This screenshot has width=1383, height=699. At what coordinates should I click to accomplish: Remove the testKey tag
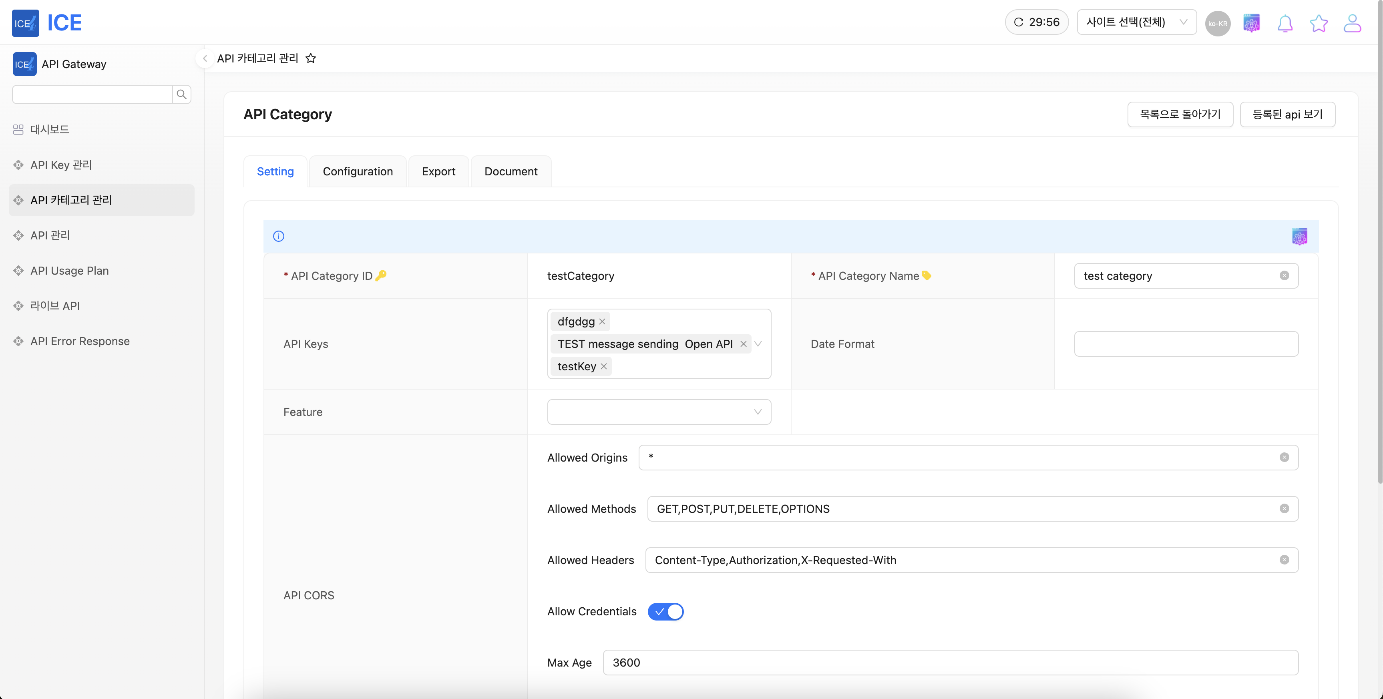pyautogui.click(x=603, y=366)
